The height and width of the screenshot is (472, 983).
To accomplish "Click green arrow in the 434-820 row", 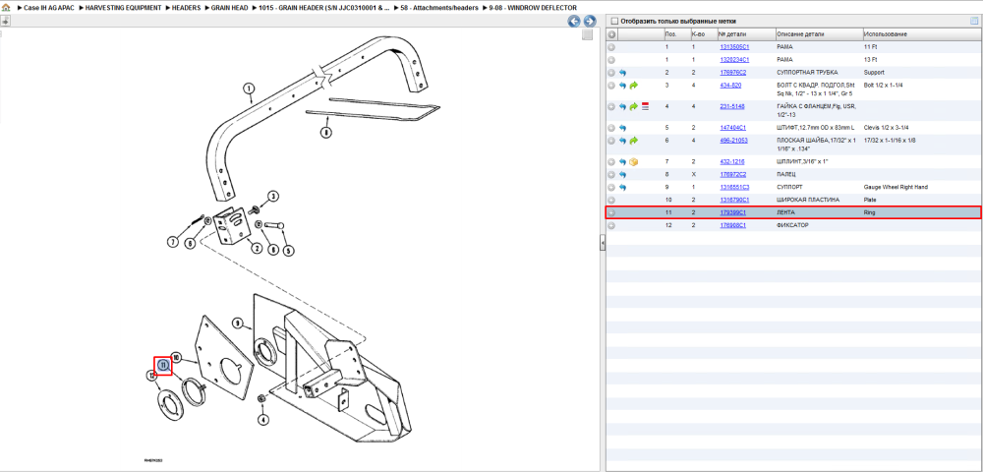I will point(634,86).
